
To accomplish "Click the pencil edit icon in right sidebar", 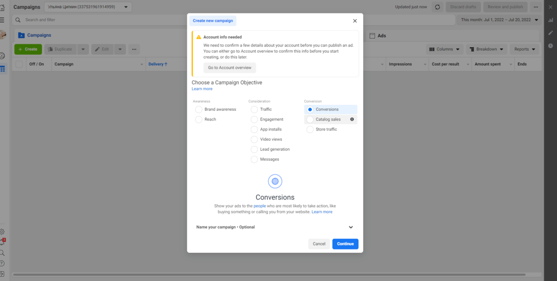I will coord(550,33).
